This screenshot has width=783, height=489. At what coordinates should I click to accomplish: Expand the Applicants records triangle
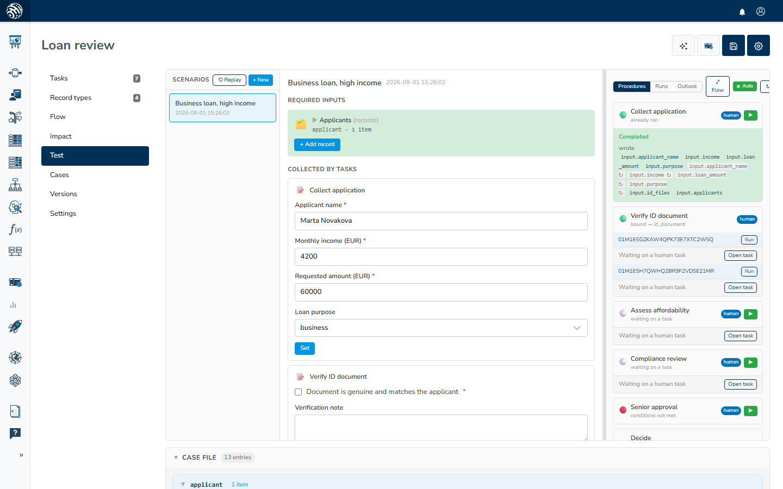point(315,120)
